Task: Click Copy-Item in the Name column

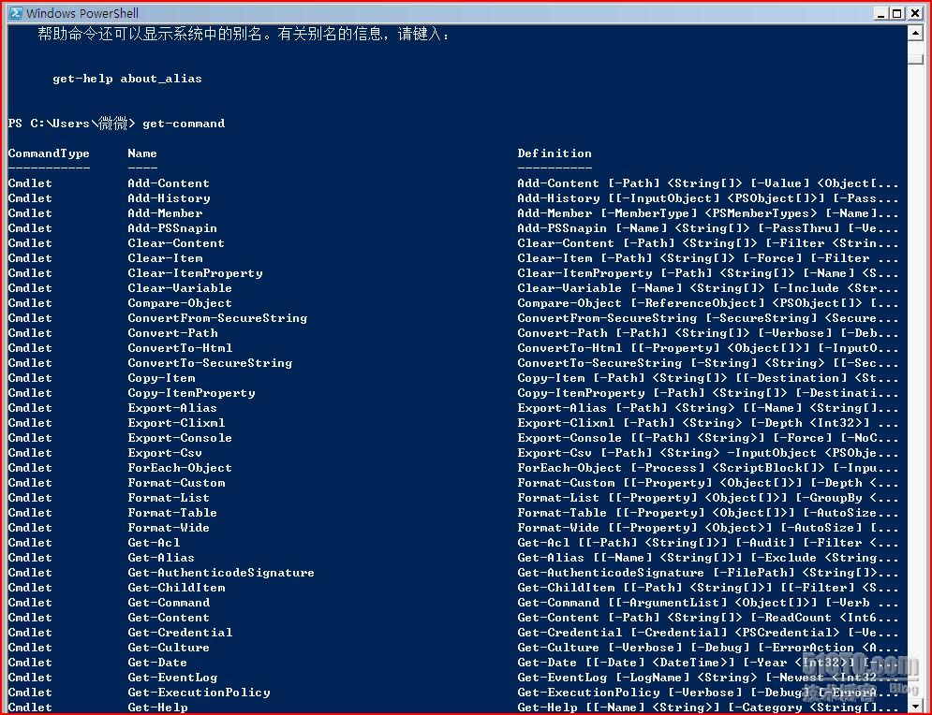Action: pyautogui.click(x=161, y=378)
